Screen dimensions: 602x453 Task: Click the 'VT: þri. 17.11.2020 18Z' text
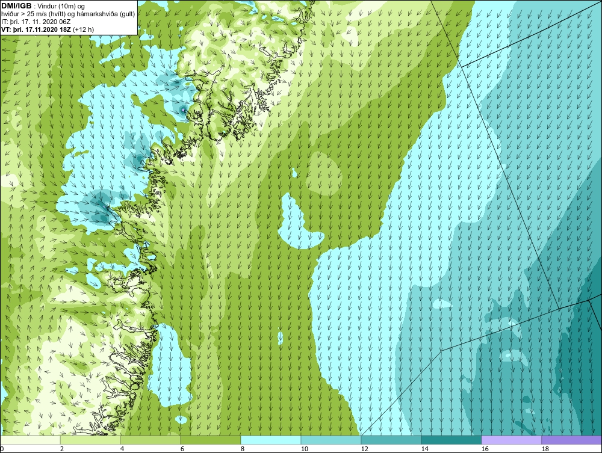tap(36, 29)
